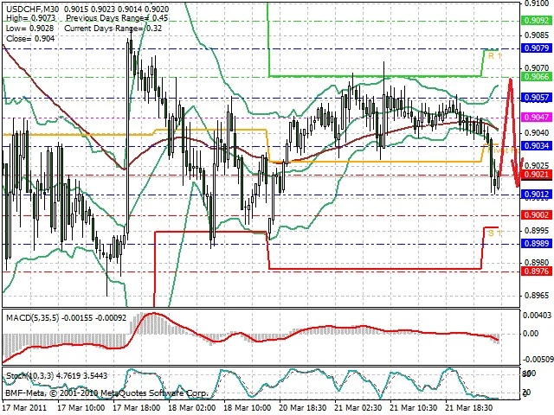Image resolution: width=554 pixels, height=415 pixels.
Task: Click the blue 0.8989 price label
Action: pos(537,244)
